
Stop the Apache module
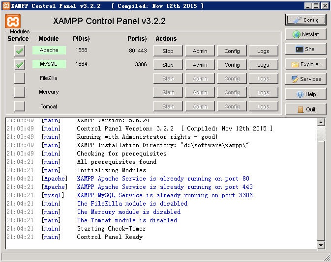(168, 51)
